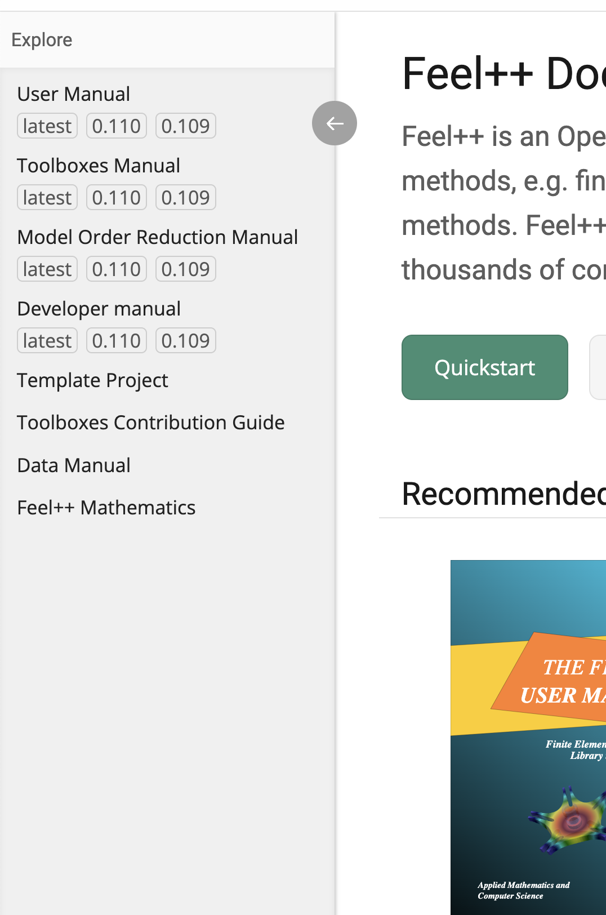606x915 pixels.
Task: Open the Template Project page
Action: click(93, 380)
